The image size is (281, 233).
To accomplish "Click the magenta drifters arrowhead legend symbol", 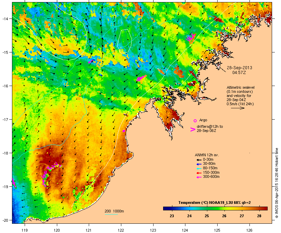I will pyautogui.click(x=193, y=130).
